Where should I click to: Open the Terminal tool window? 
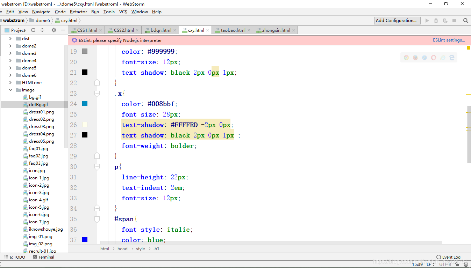(x=43, y=257)
